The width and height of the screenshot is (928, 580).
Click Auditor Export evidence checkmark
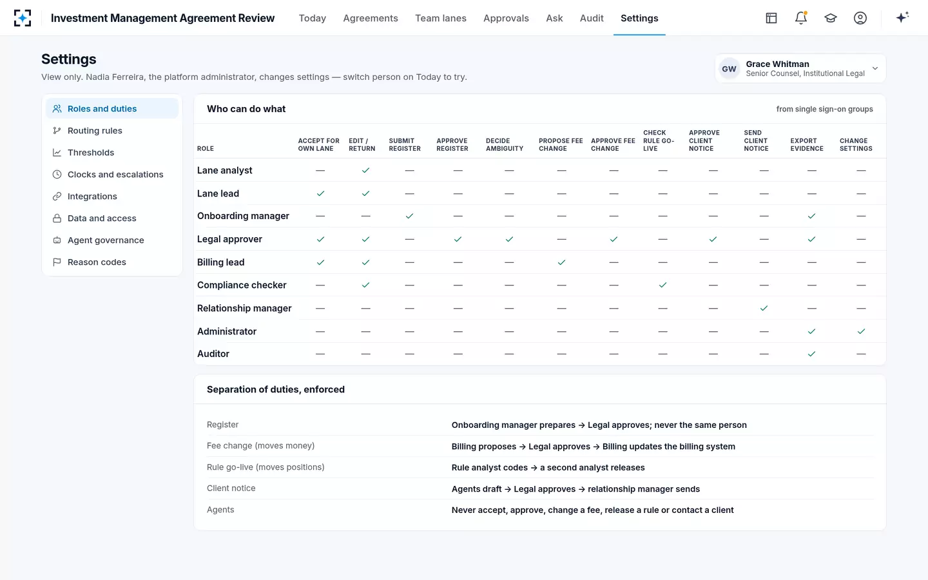point(811,354)
